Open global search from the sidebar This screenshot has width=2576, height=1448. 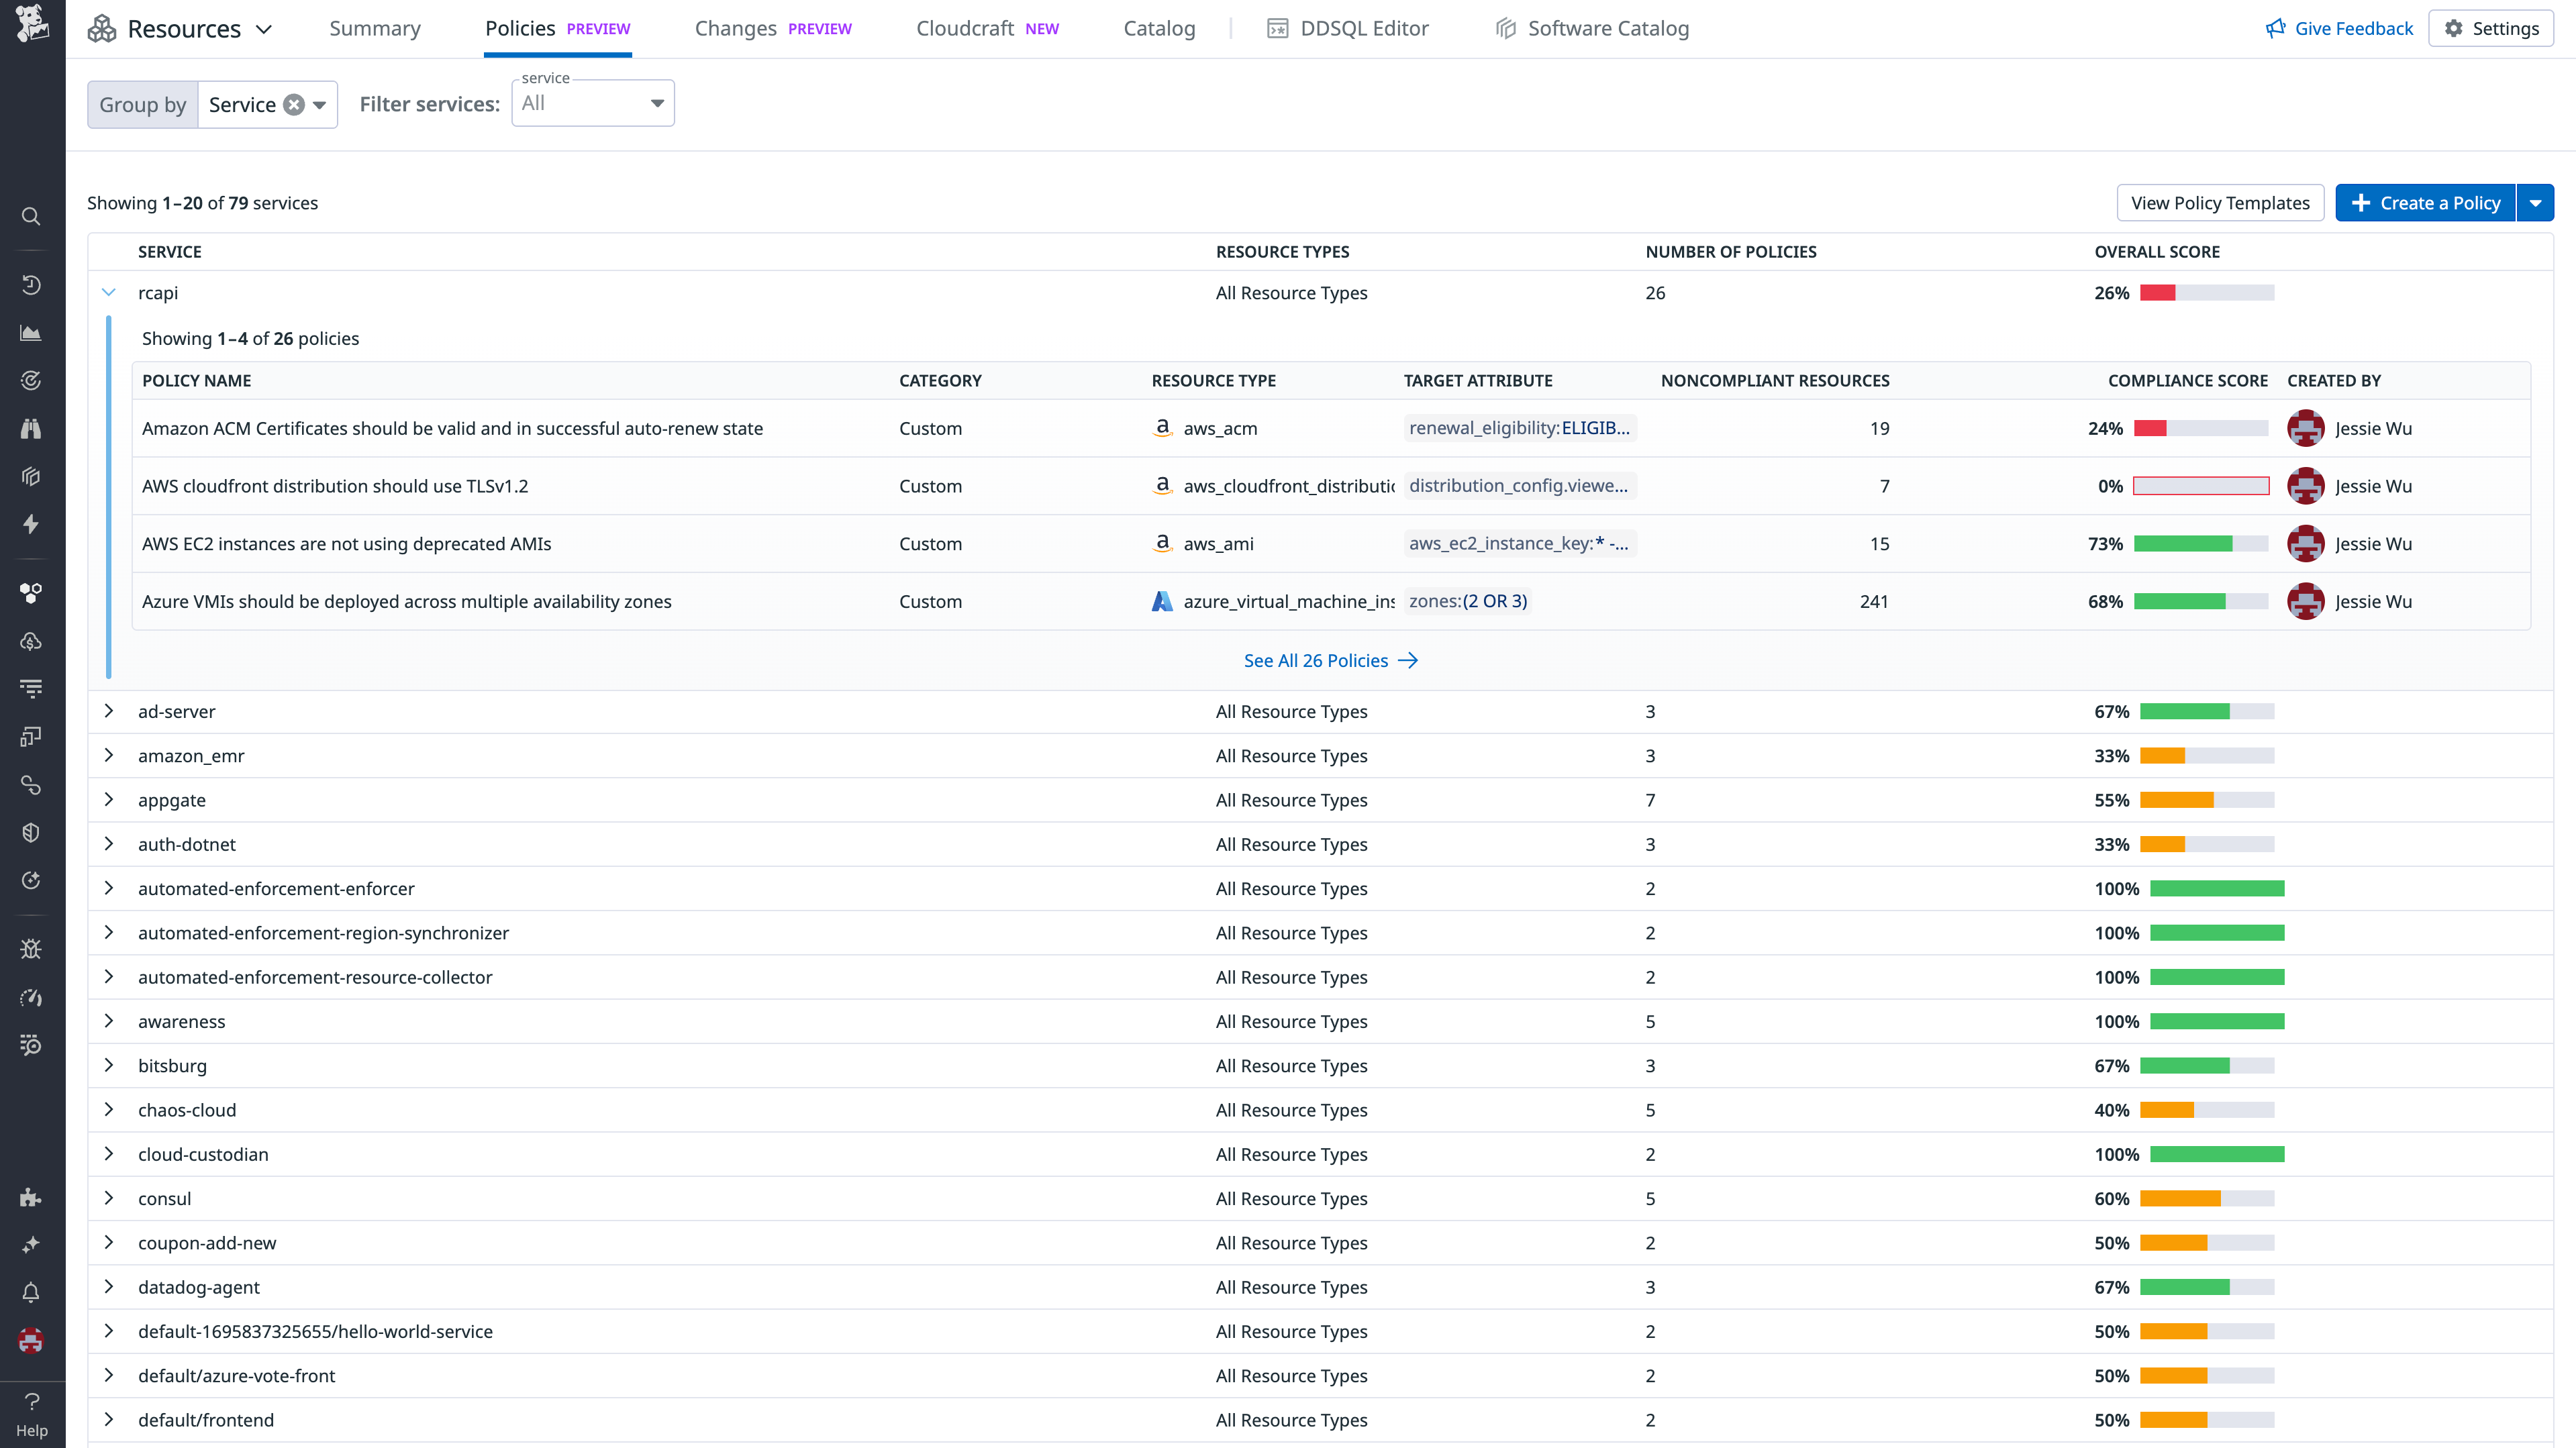[x=31, y=216]
